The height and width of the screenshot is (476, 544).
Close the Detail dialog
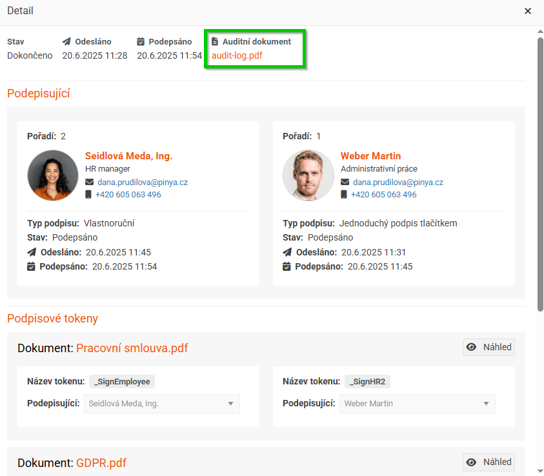click(x=528, y=11)
